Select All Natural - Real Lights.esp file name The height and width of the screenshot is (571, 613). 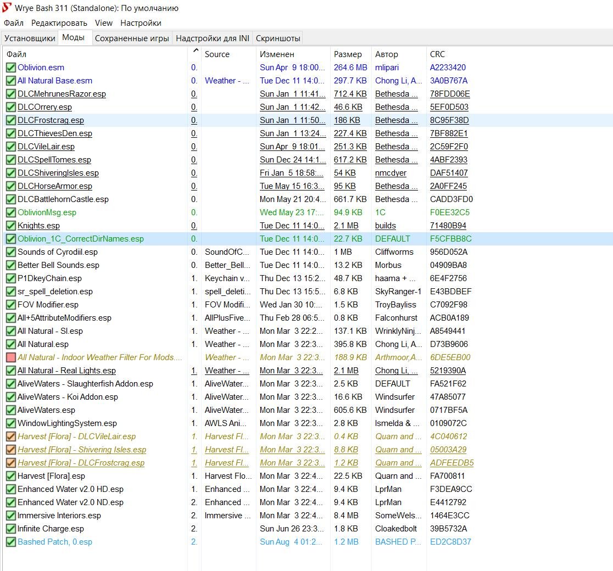pyautogui.click(x=66, y=371)
